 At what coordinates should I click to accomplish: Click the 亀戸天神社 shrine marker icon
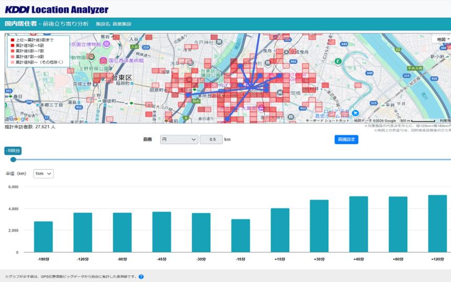coord(291,117)
